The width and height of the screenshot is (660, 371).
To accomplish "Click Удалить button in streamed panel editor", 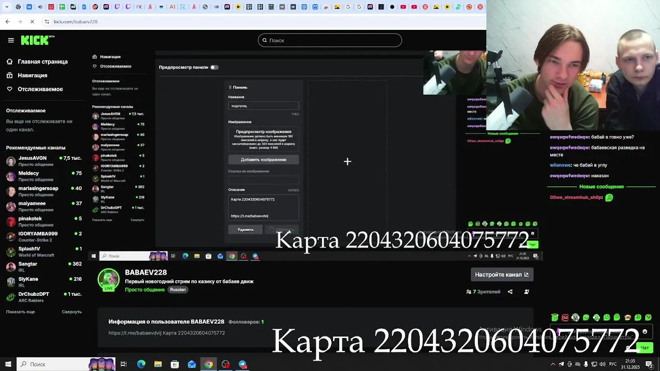I will pyautogui.click(x=245, y=230).
